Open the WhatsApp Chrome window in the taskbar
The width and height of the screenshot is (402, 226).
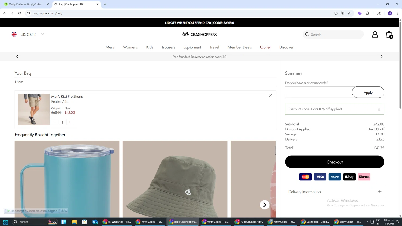tap(117, 222)
